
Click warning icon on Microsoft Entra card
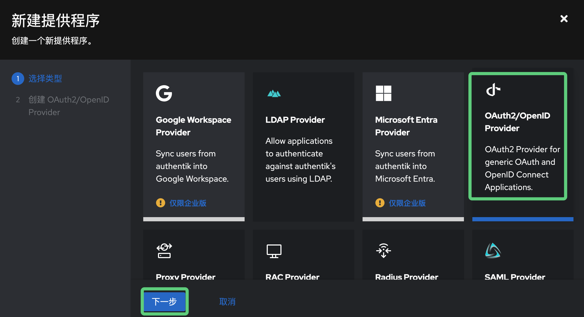pos(380,203)
